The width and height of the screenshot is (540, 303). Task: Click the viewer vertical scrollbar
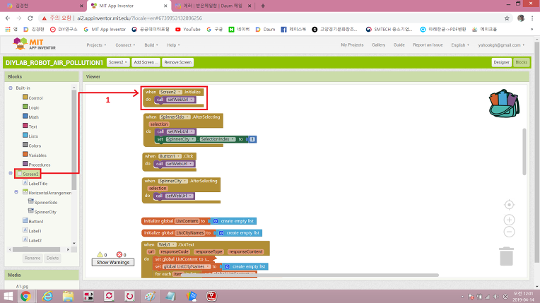(x=524, y=151)
